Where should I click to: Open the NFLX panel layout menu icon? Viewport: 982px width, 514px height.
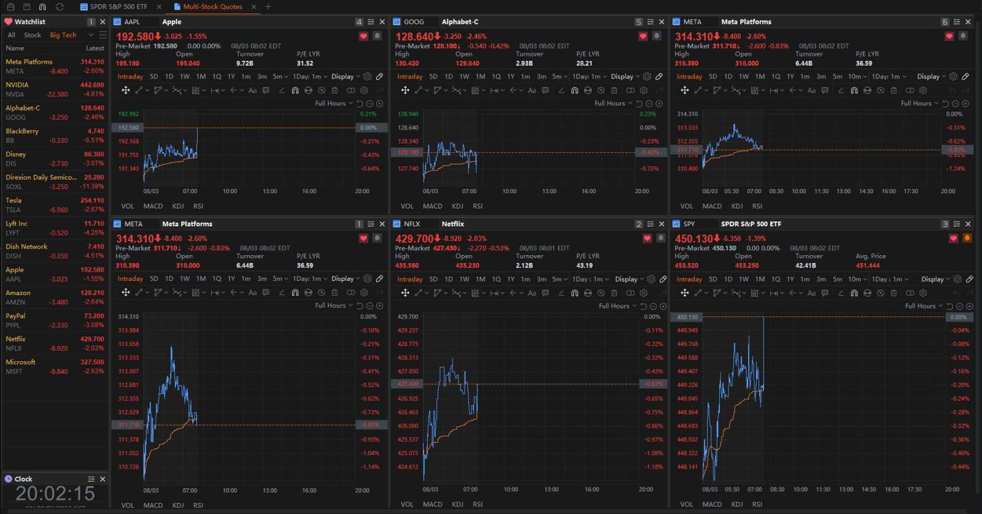[x=650, y=224]
